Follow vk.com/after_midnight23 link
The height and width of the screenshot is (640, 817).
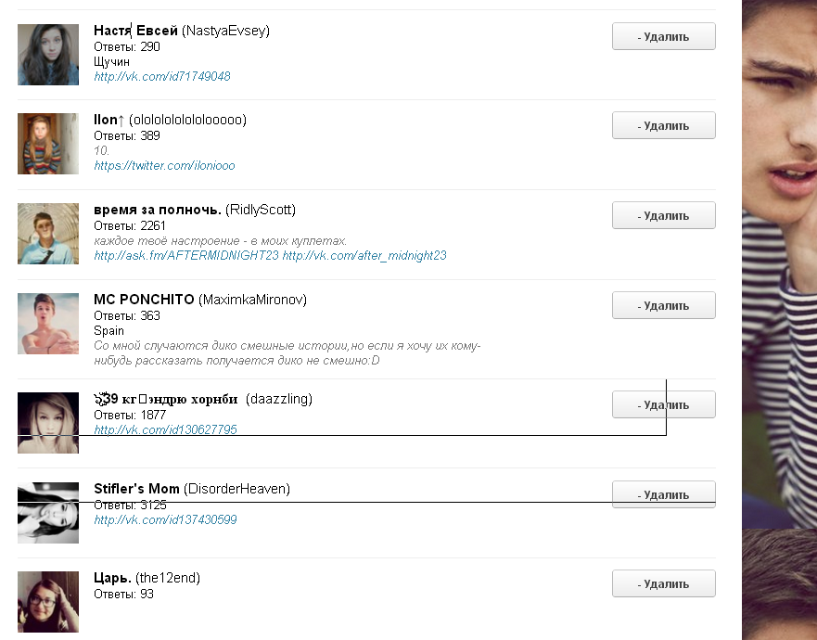pyautogui.click(x=364, y=255)
